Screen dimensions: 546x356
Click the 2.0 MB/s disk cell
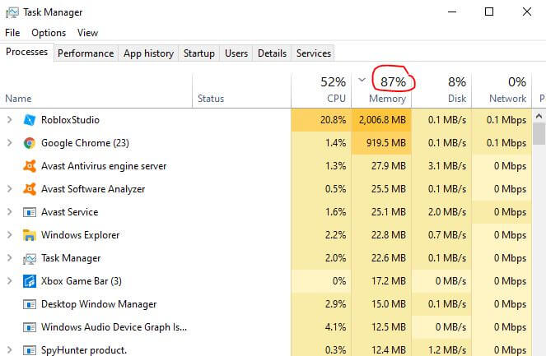click(x=441, y=212)
